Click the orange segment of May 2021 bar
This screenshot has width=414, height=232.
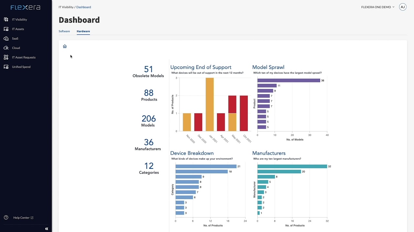[232, 122]
